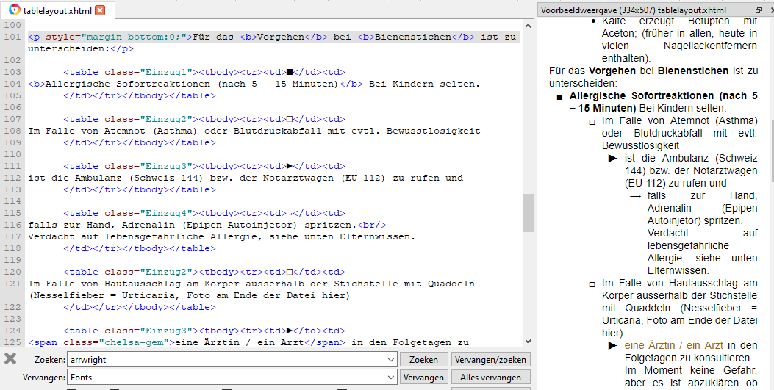Click 'falls zur Hand,' arrow item in the preview
This screenshot has height=390, width=774.
[x=702, y=196]
